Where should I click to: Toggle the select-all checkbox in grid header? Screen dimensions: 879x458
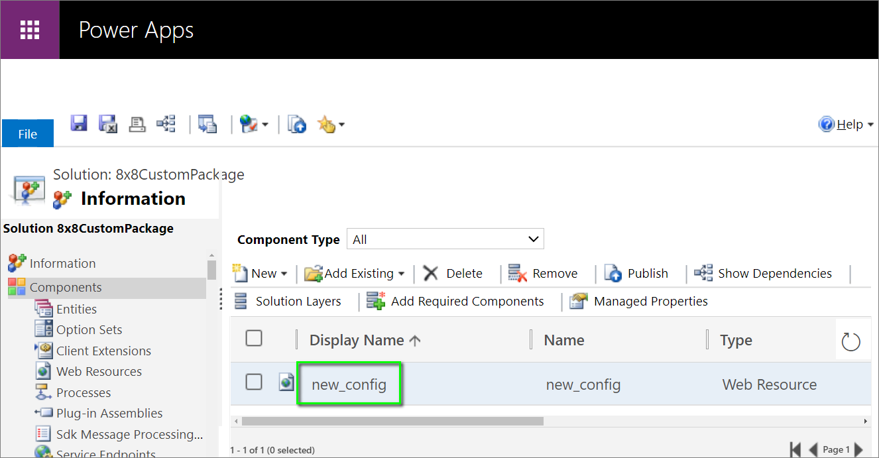click(x=254, y=339)
